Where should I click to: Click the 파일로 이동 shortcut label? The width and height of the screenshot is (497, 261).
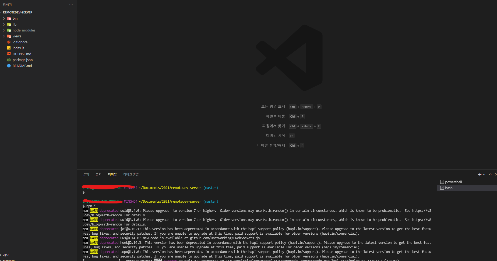(276, 116)
